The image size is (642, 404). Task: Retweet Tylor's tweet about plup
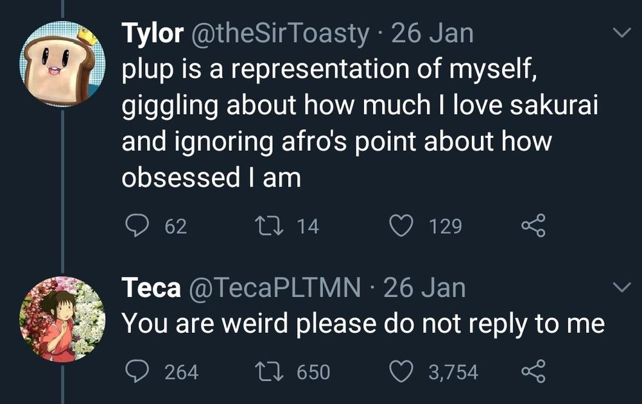pyautogui.click(x=265, y=226)
